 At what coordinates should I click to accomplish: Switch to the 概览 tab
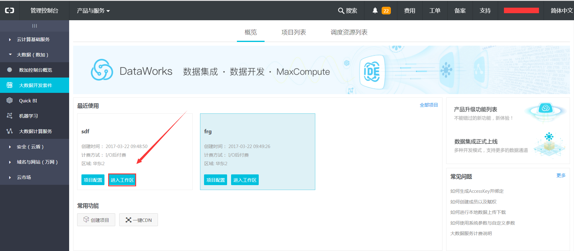click(x=251, y=32)
